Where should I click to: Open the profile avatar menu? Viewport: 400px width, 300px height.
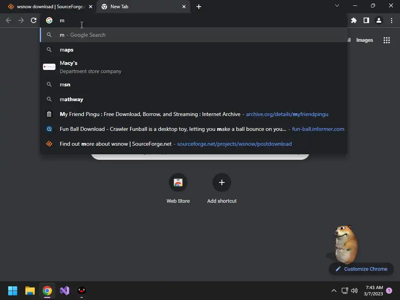pyautogui.click(x=379, y=20)
